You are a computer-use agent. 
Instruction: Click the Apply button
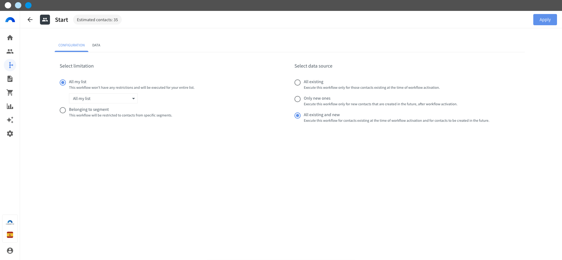(x=545, y=20)
